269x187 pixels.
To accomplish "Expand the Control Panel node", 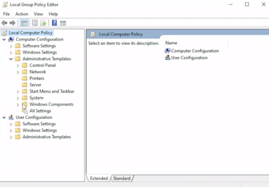I will [18, 66].
